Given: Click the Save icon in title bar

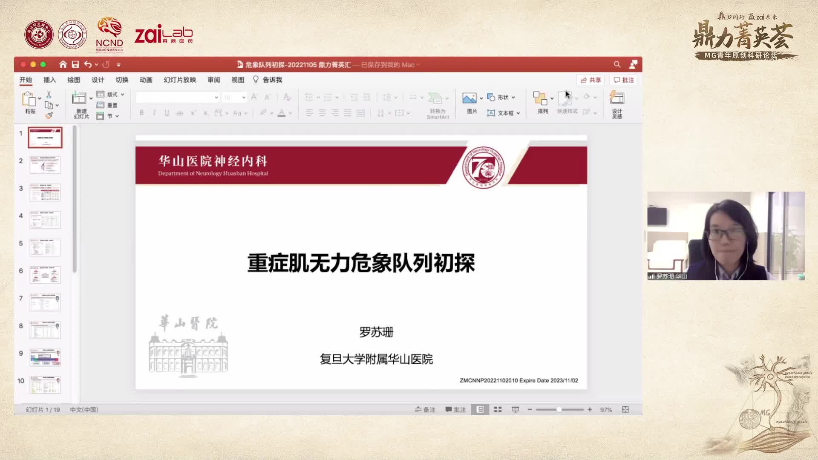Looking at the screenshot, I should coord(75,64).
